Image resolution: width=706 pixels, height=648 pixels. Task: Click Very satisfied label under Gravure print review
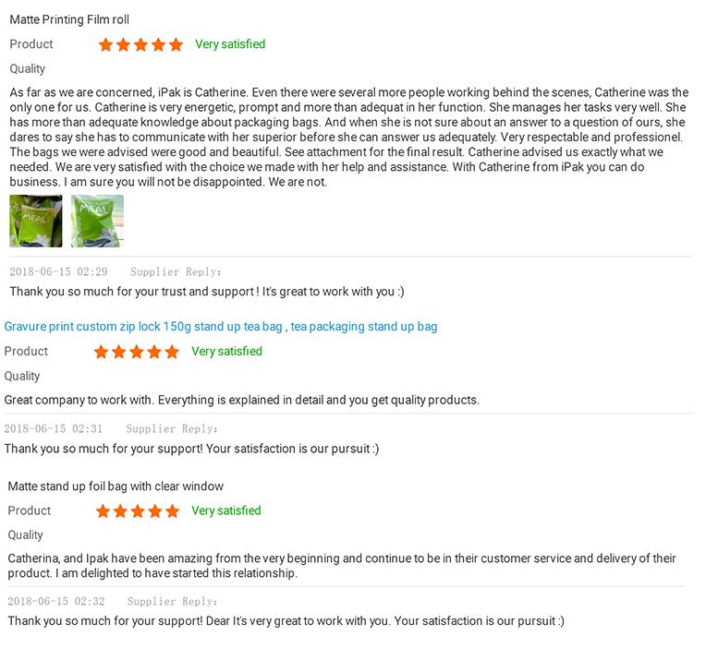[226, 351]
